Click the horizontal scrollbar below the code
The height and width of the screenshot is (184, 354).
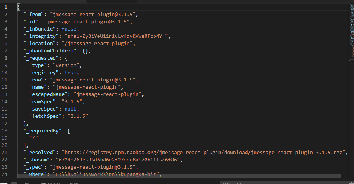click(x=179, y=176)
